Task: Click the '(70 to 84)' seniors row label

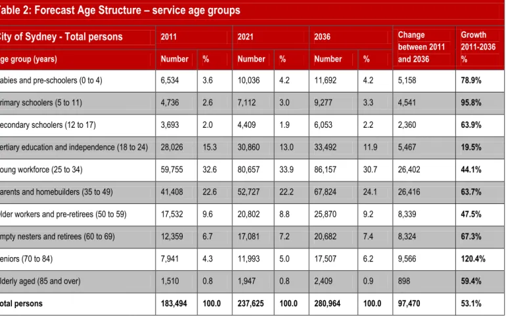Action: click(x=37, y=259)
